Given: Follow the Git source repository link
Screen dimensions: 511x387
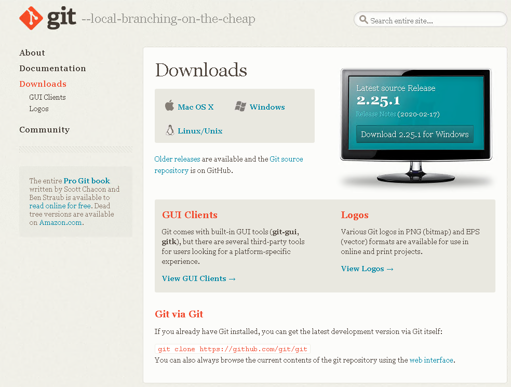Looking at the screenshot, I should coord(229,165).
